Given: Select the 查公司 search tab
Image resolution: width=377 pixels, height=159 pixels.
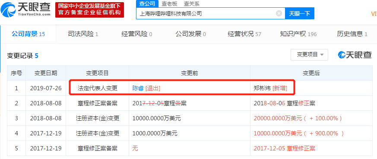Looking at the screenshot, I should tap(147, 3).
